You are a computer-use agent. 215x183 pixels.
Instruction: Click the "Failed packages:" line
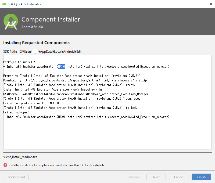[x=16, y=112]
